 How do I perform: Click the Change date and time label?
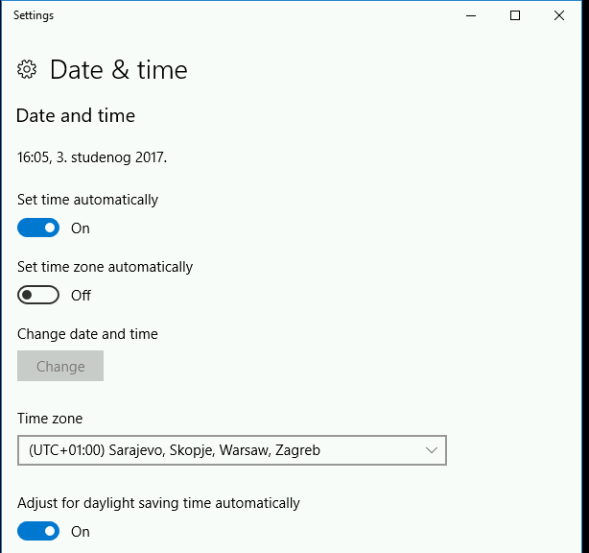point(87,334)
